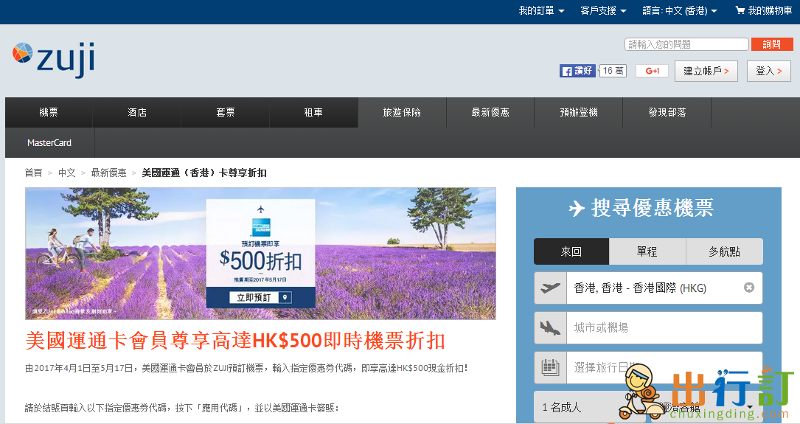Click the zuji logo
This screenshot has width=800, height=424.
pyautogui.click(x=54, y=59)
